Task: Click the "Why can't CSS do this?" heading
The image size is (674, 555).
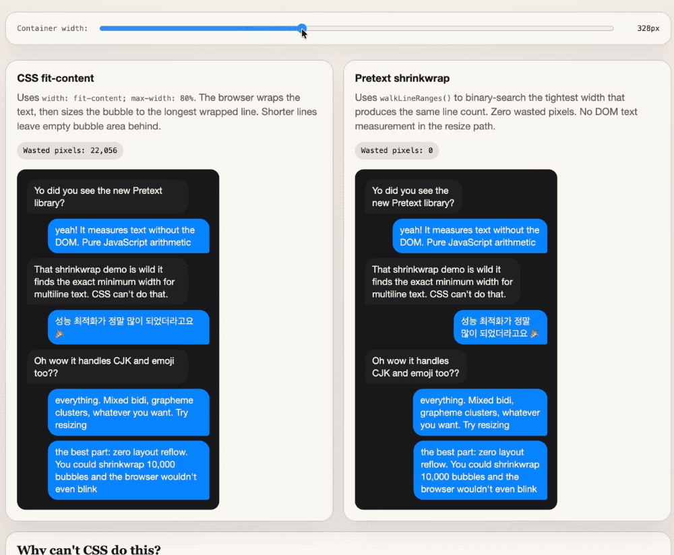Action: pos(89,548)
